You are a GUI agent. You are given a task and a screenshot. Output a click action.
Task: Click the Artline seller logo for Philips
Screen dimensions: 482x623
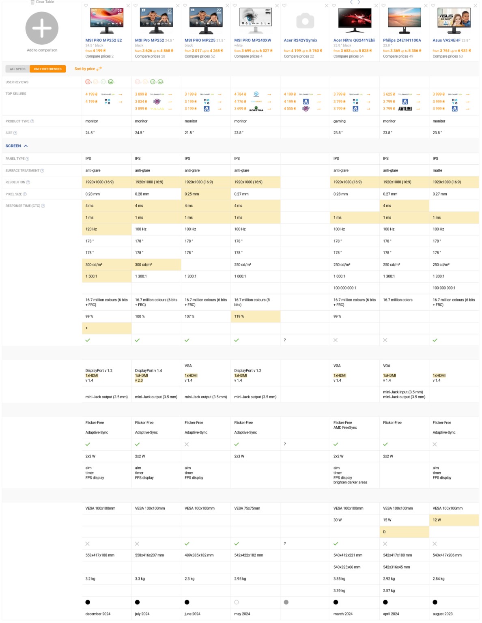click(x=405, y=109)
